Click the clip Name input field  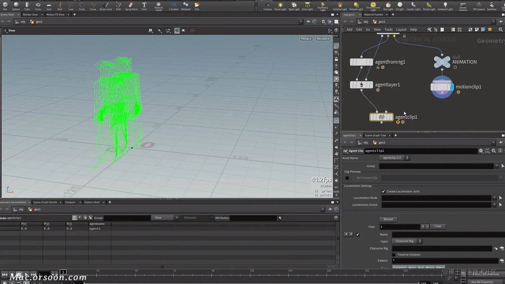tap(448, 235)
